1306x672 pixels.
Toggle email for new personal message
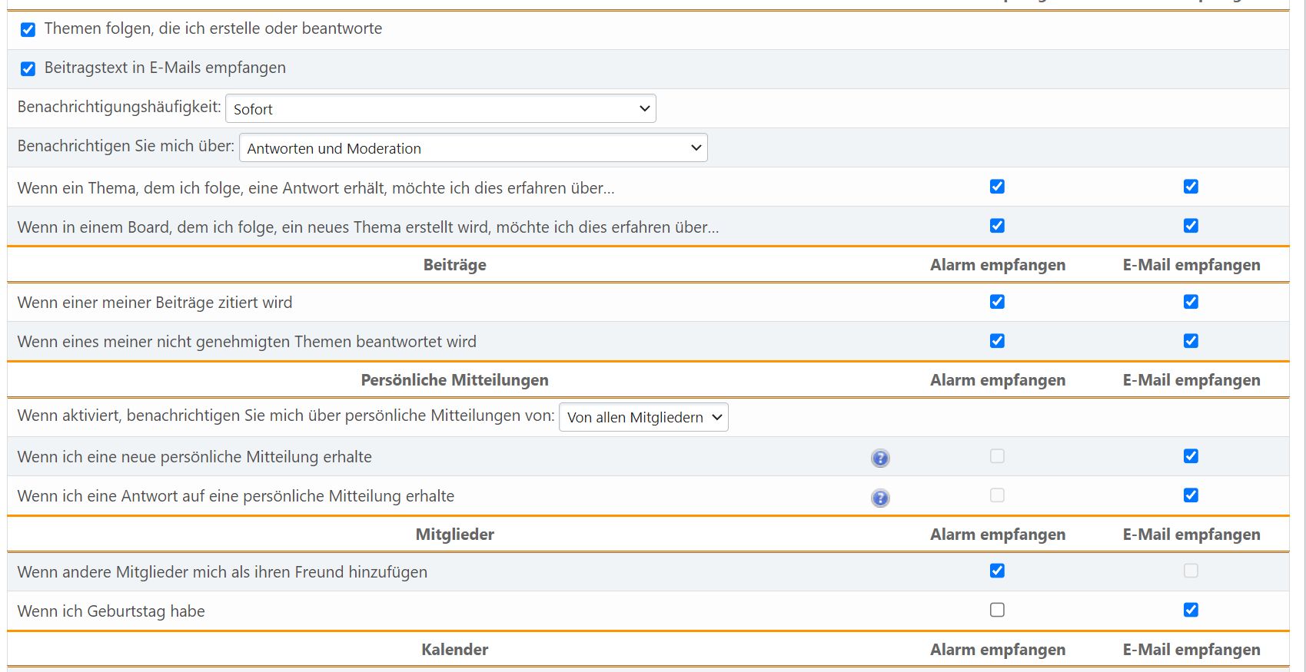pos(1191,456)
